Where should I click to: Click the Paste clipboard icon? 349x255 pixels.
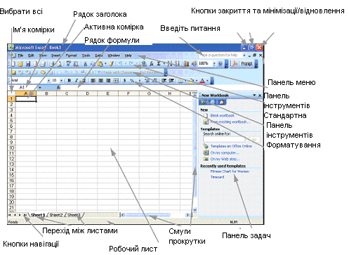coord(100,64)
